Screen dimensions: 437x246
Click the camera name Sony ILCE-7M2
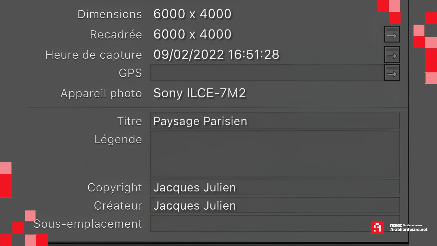(x=199, y=93)
